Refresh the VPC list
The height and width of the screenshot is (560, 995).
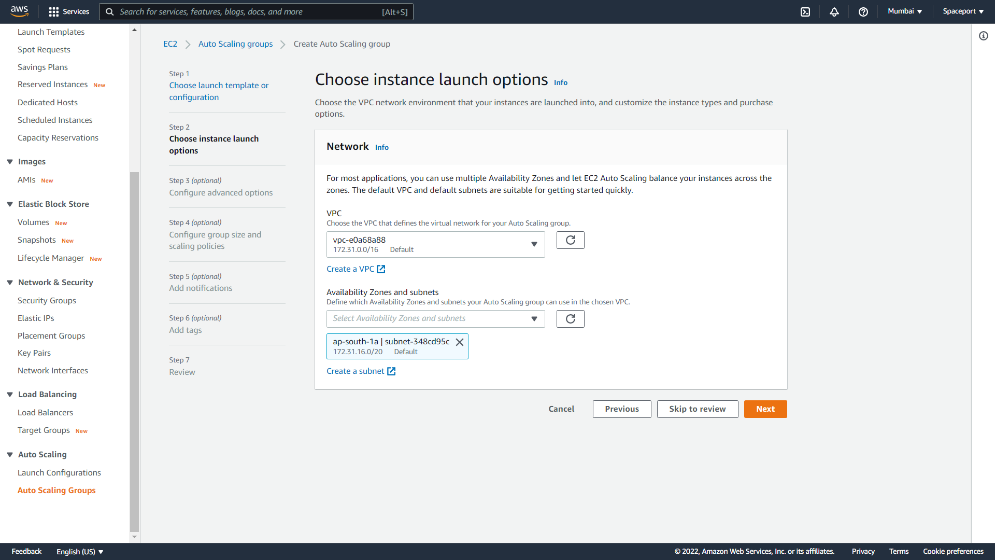point(571,240)
